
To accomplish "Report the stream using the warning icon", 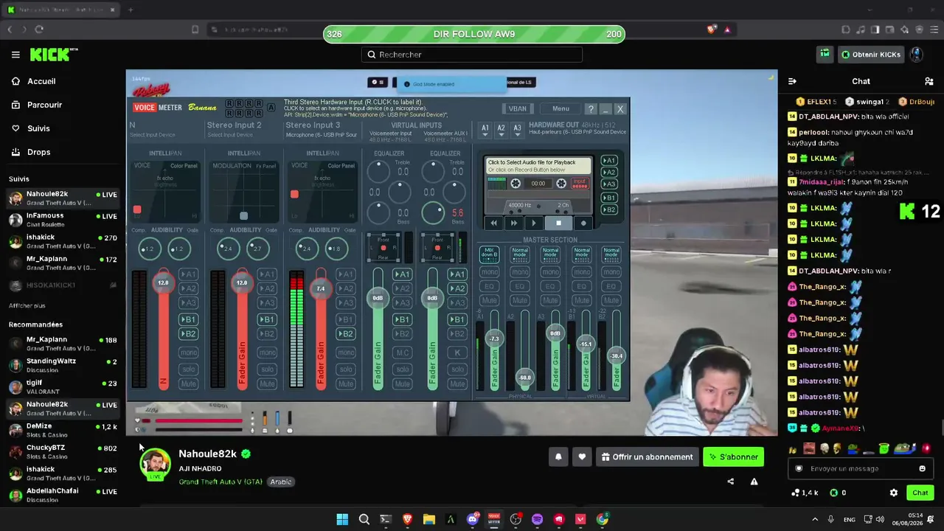I will click(x=754, y=482).
